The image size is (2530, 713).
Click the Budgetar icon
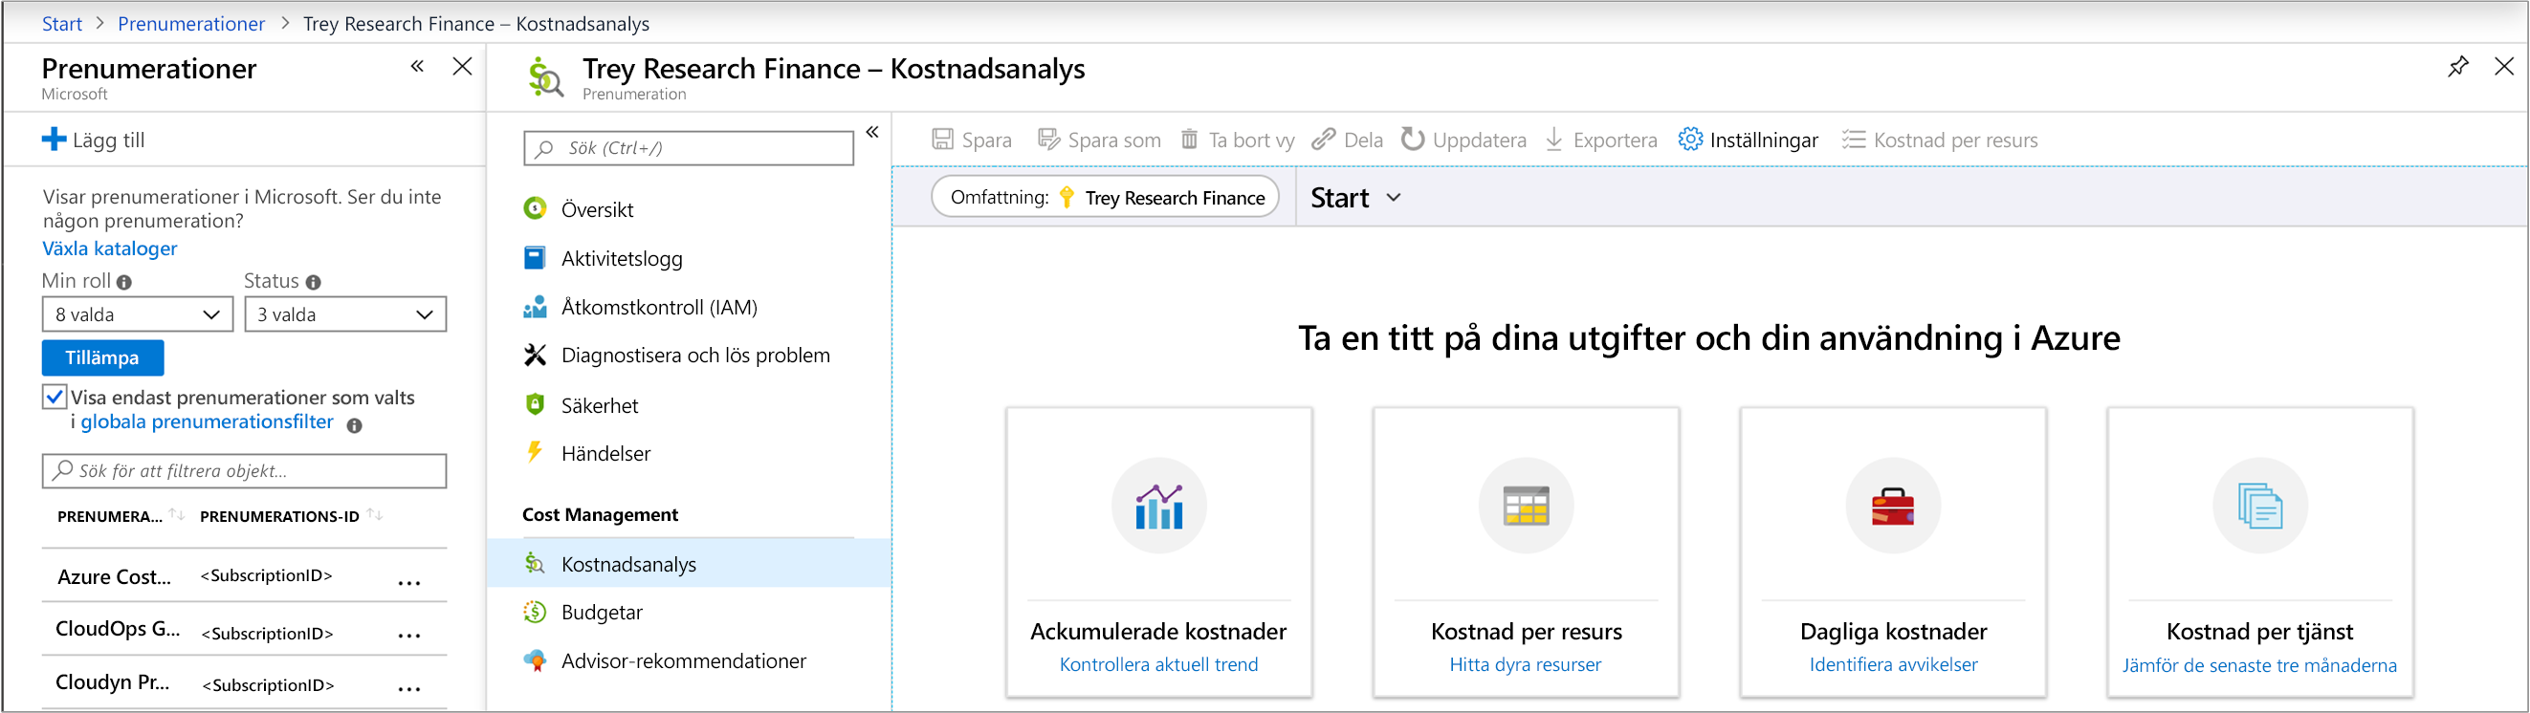point(535,612)
